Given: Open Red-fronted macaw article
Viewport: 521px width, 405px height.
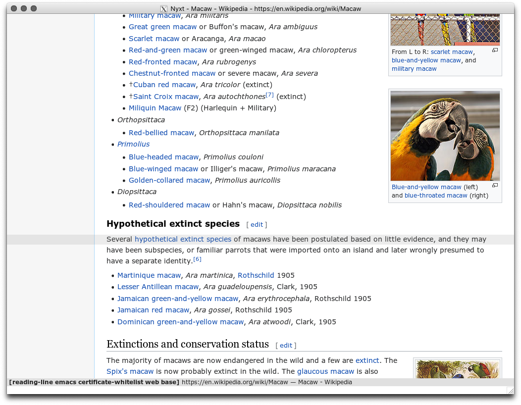Looking at the screenshot, I should 163,62.
